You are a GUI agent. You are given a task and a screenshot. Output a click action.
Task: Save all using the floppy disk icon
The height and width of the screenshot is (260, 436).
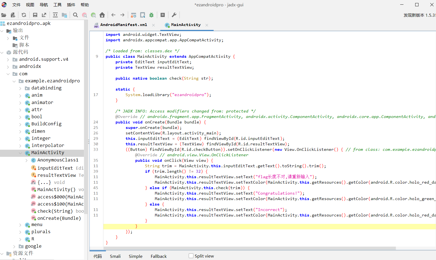coord(35,15)
